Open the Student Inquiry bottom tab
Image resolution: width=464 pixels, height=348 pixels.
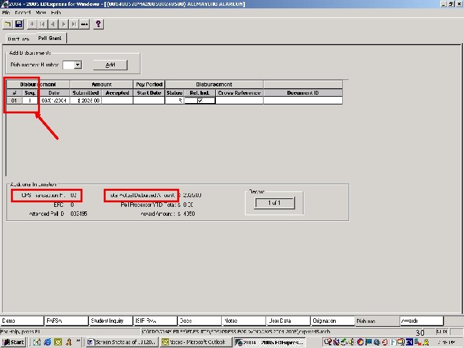(x=111, y=321)
